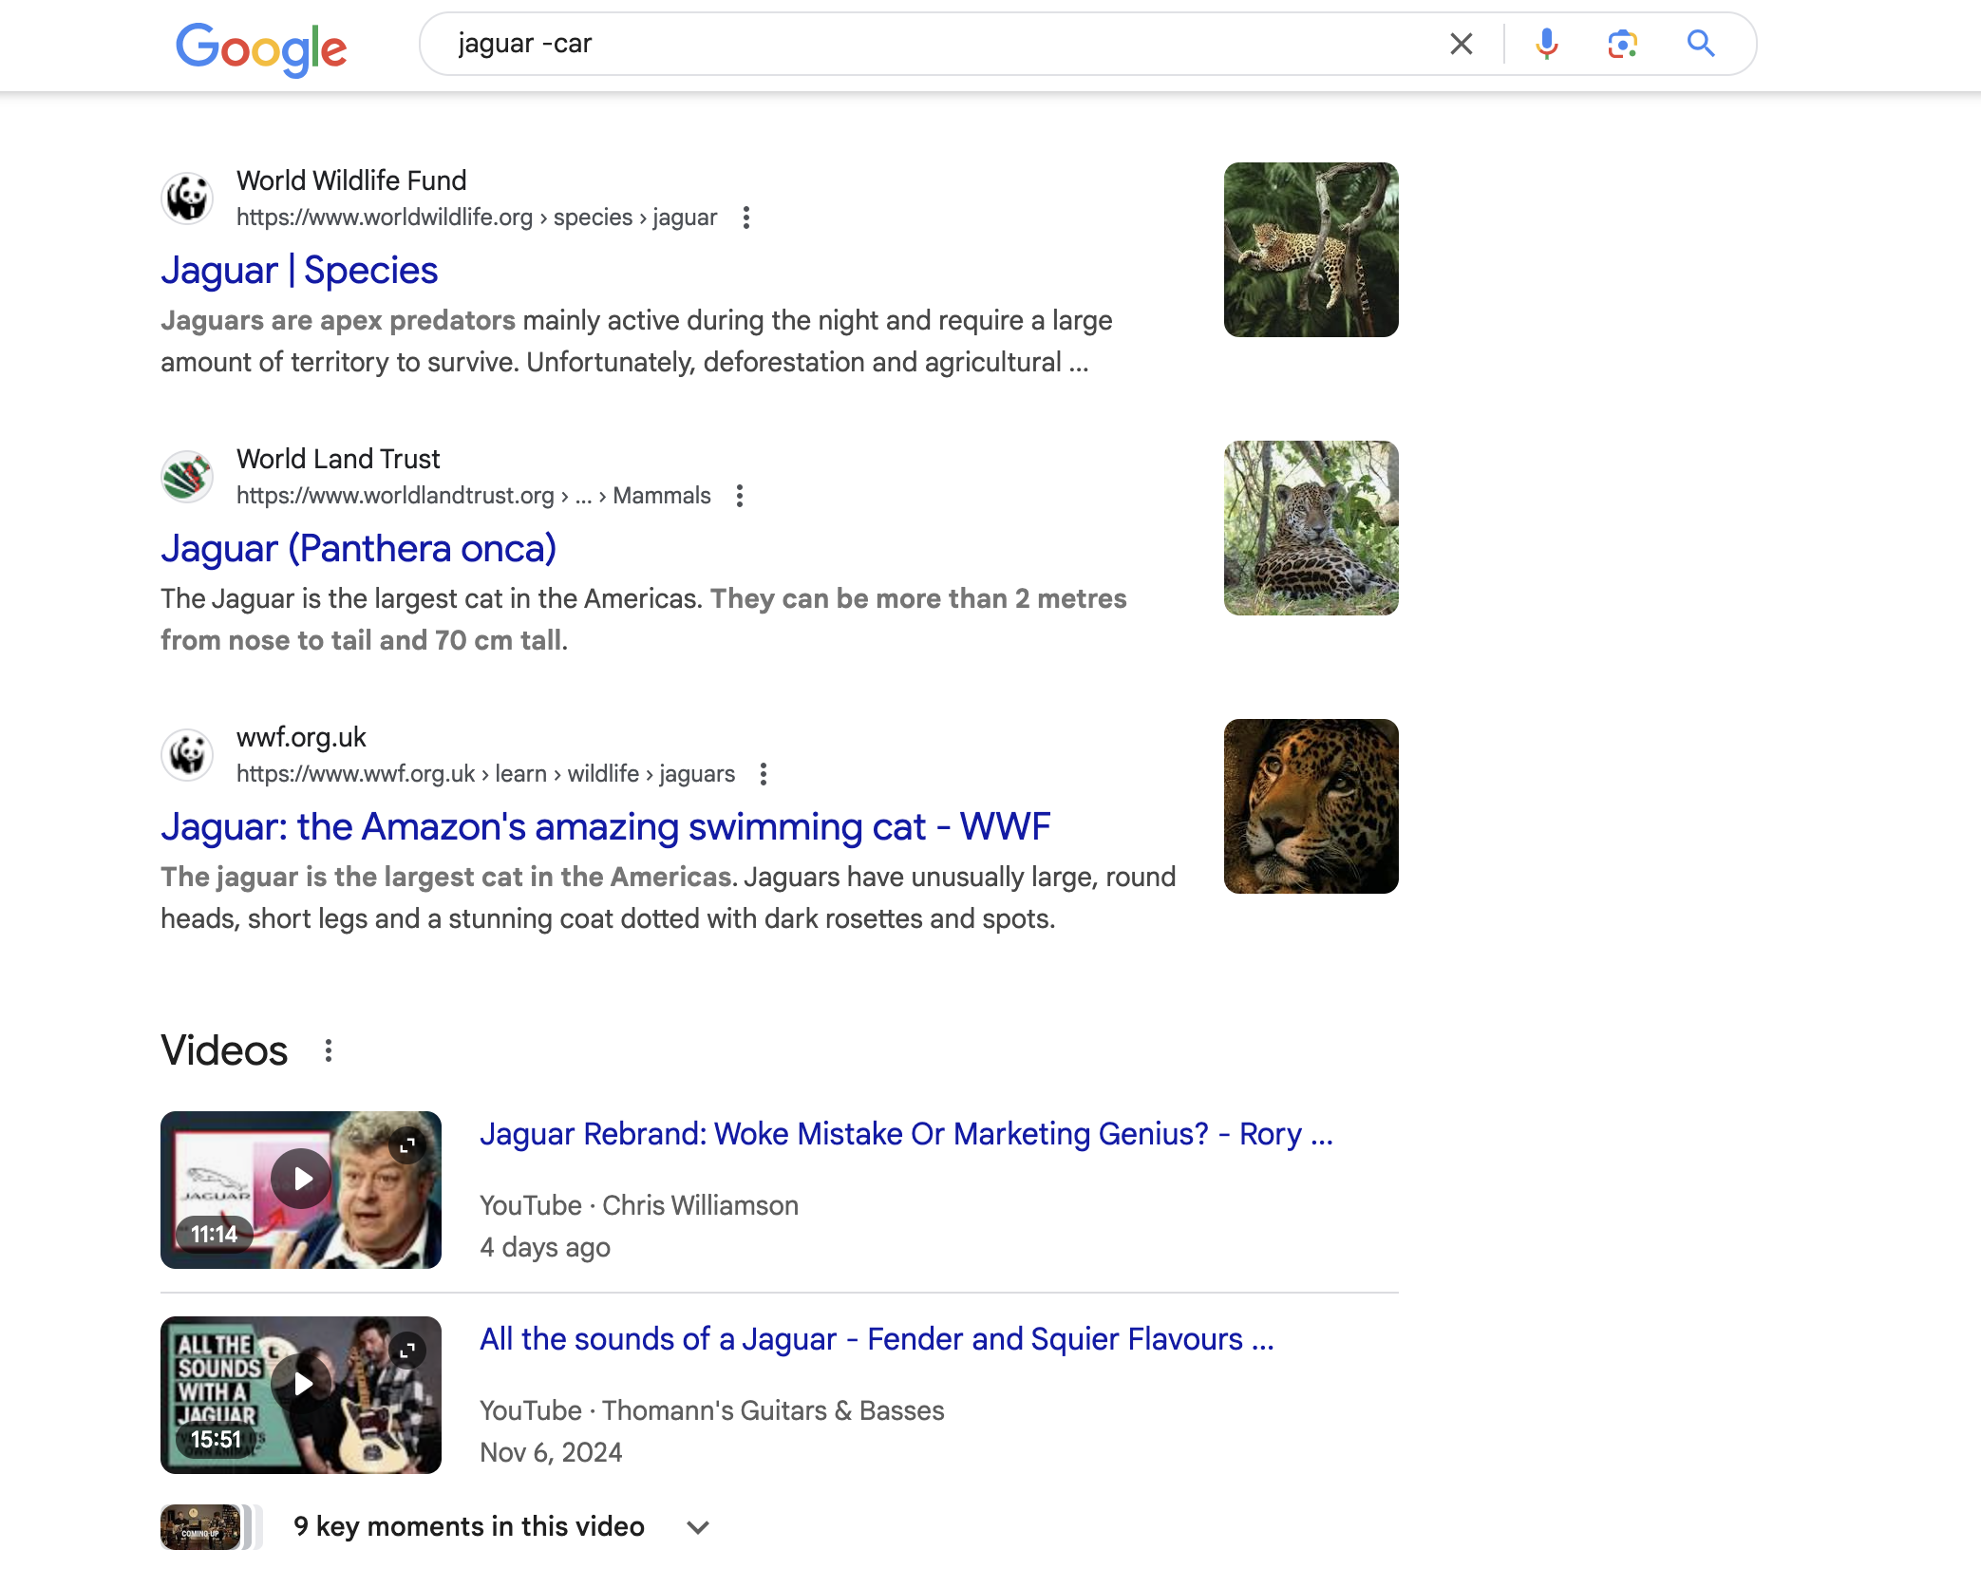Open more options for wwf.org.uk result
Screen dimensions: 1981x1569
coord(764,774)
